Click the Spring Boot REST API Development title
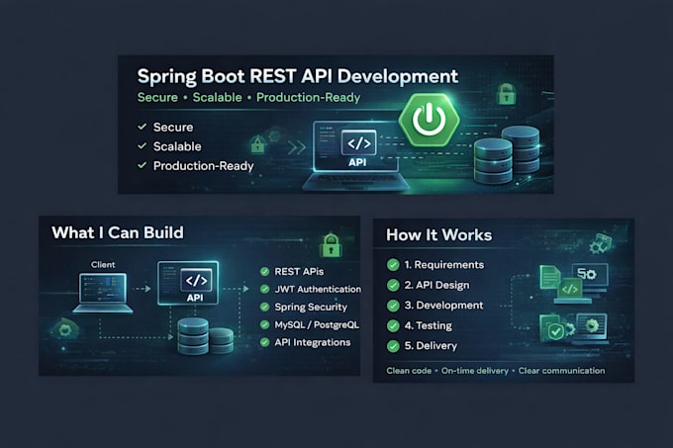This screenshot has height=448, width=673. (298, 77)
